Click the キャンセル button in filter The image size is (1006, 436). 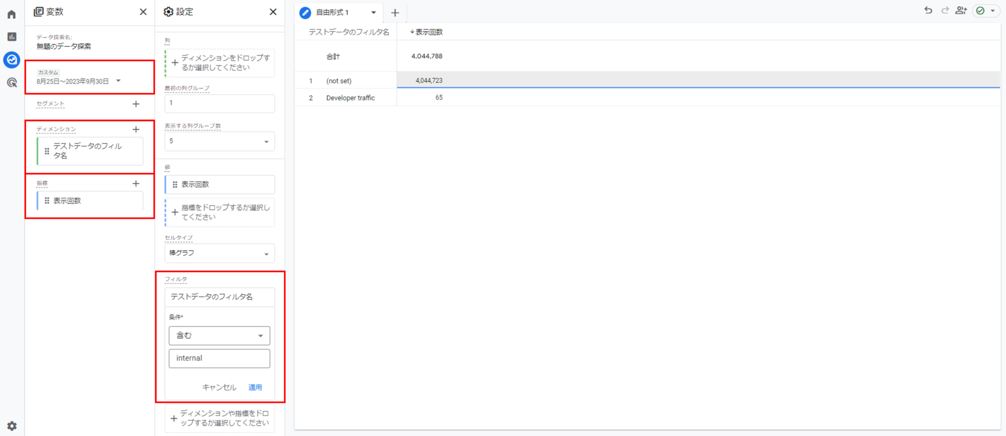coord(219,387)
